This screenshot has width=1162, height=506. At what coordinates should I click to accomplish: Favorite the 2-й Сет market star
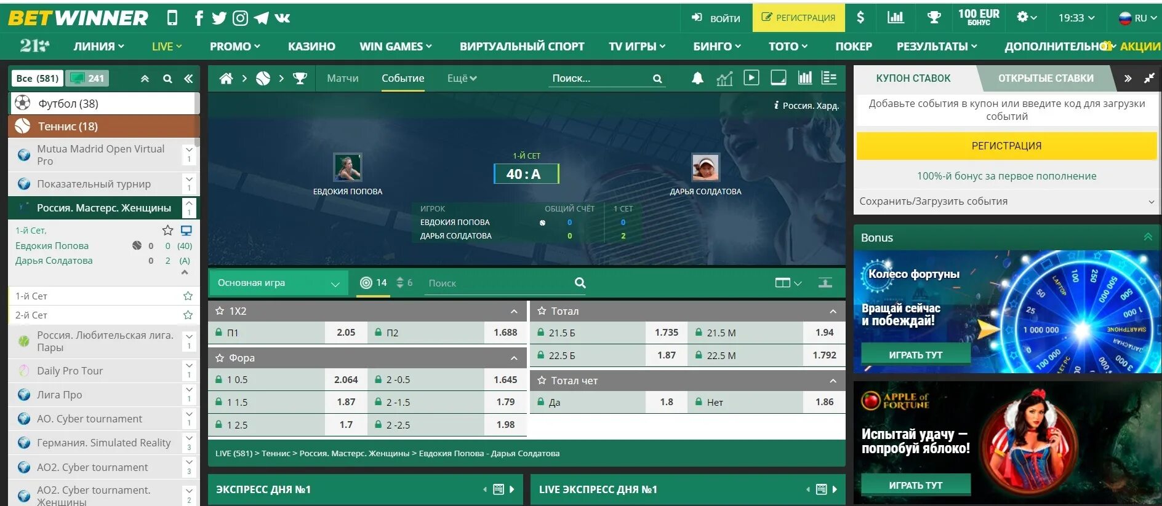(x=188, y=315)
